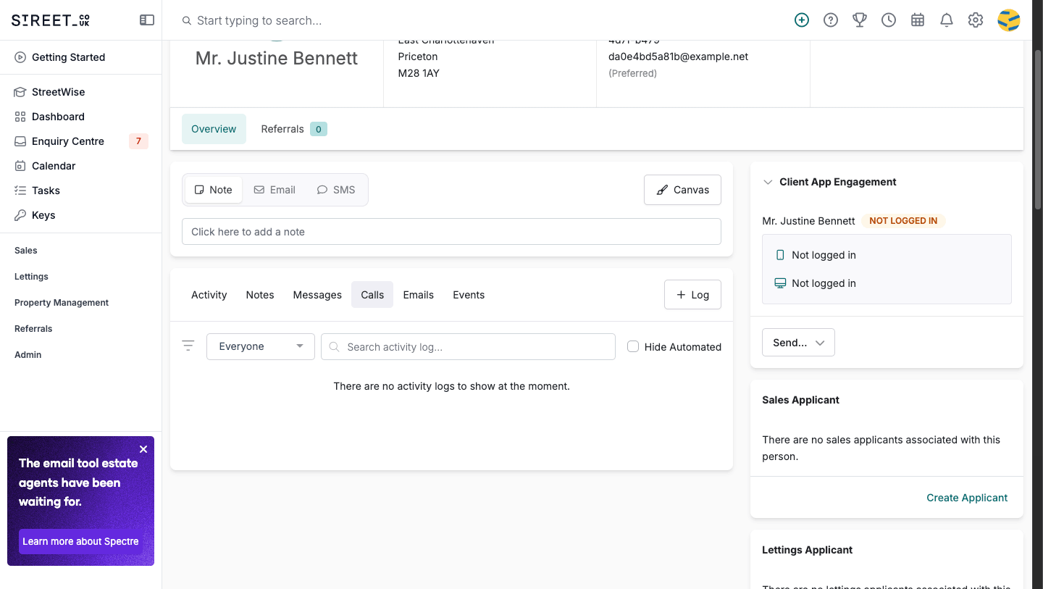Open the settings gear icon
The height and width of the screenshot is (589, 1043).
pyautogui.click(x=976, y=20)
